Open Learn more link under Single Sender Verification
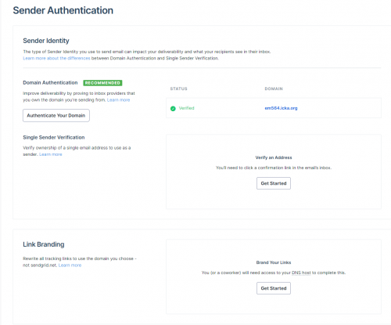This screenshot has width=391, height=325. [x=51, y=154]
